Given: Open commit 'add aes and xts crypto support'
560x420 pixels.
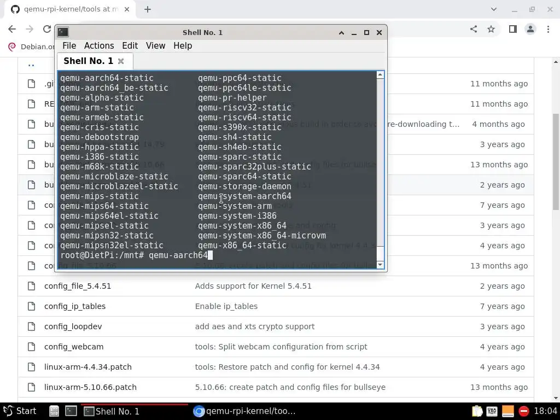Looking at the screenshot, I should pos(255,326).
